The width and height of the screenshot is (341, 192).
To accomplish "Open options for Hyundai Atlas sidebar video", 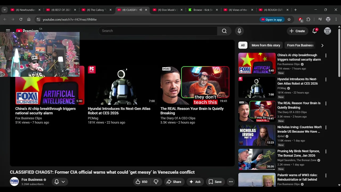I will tap(326, 79).
